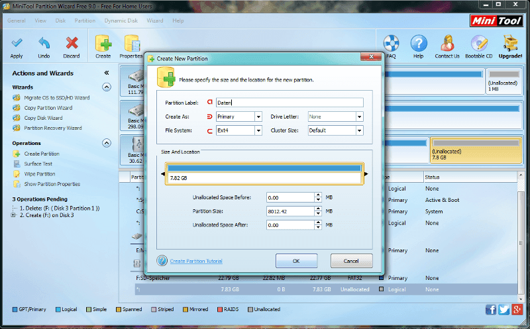Expand pending operation 2 Create (F:)

tap(14, 215)
